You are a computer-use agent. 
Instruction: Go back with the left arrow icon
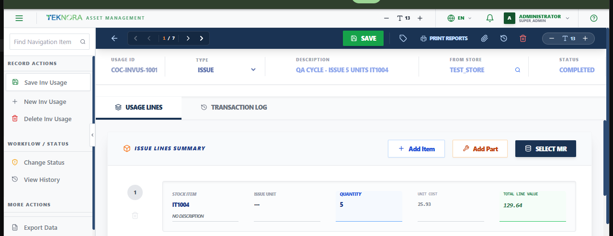tap(114, 38)
